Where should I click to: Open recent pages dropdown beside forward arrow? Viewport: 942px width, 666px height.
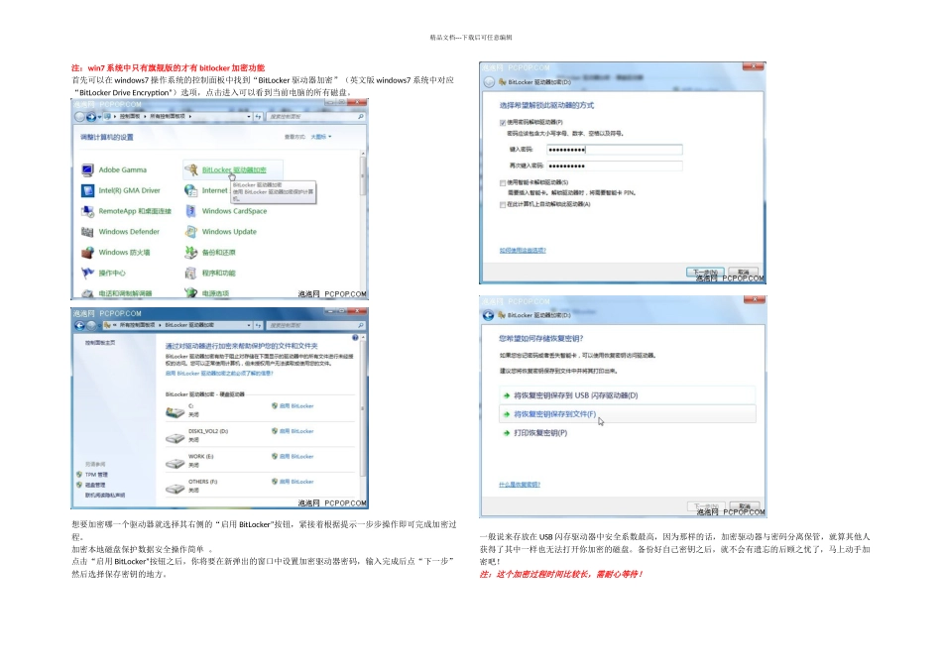click(99, 117)
